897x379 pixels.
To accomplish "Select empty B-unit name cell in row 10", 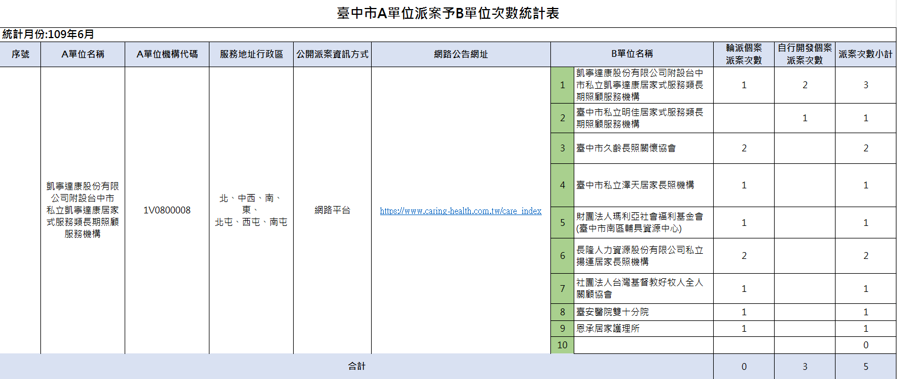I will [643, 345].
